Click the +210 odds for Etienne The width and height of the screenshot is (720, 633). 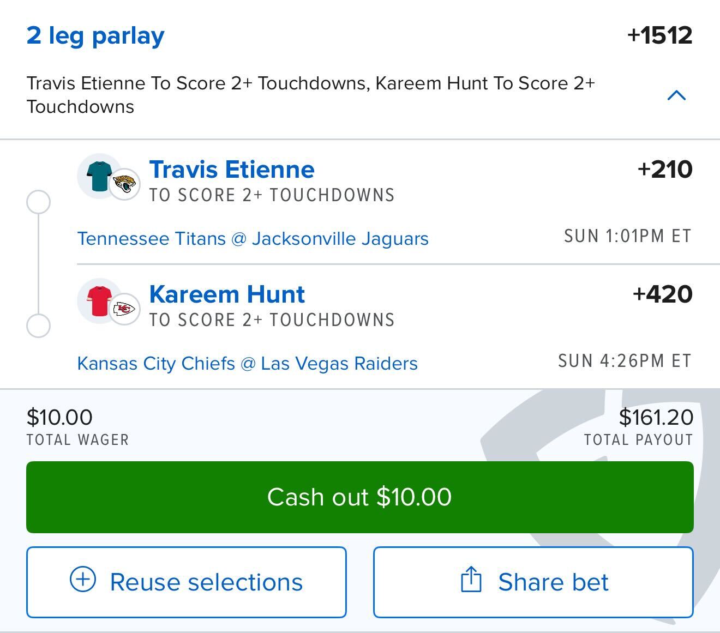664,170
